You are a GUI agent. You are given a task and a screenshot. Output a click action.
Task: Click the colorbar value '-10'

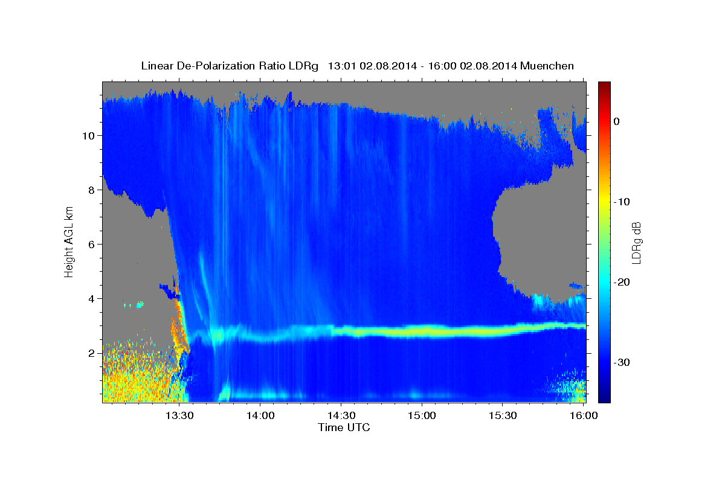(622, 202)
